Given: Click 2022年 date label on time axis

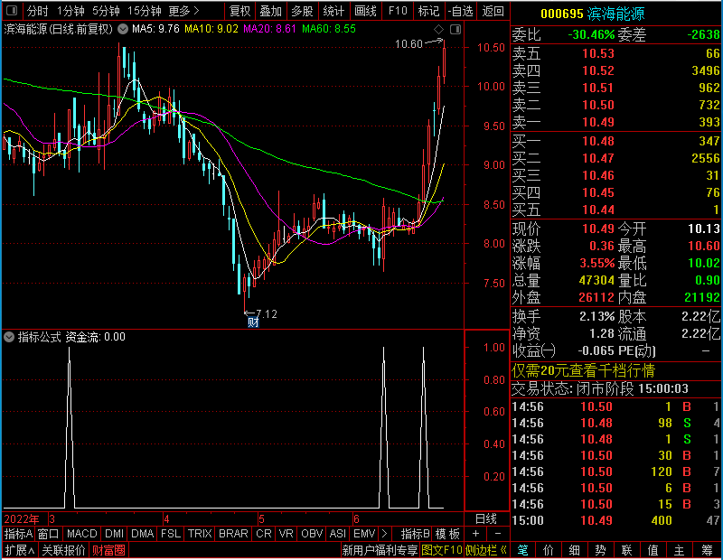Looking at the screenshot, I should (x=22, y=519).
